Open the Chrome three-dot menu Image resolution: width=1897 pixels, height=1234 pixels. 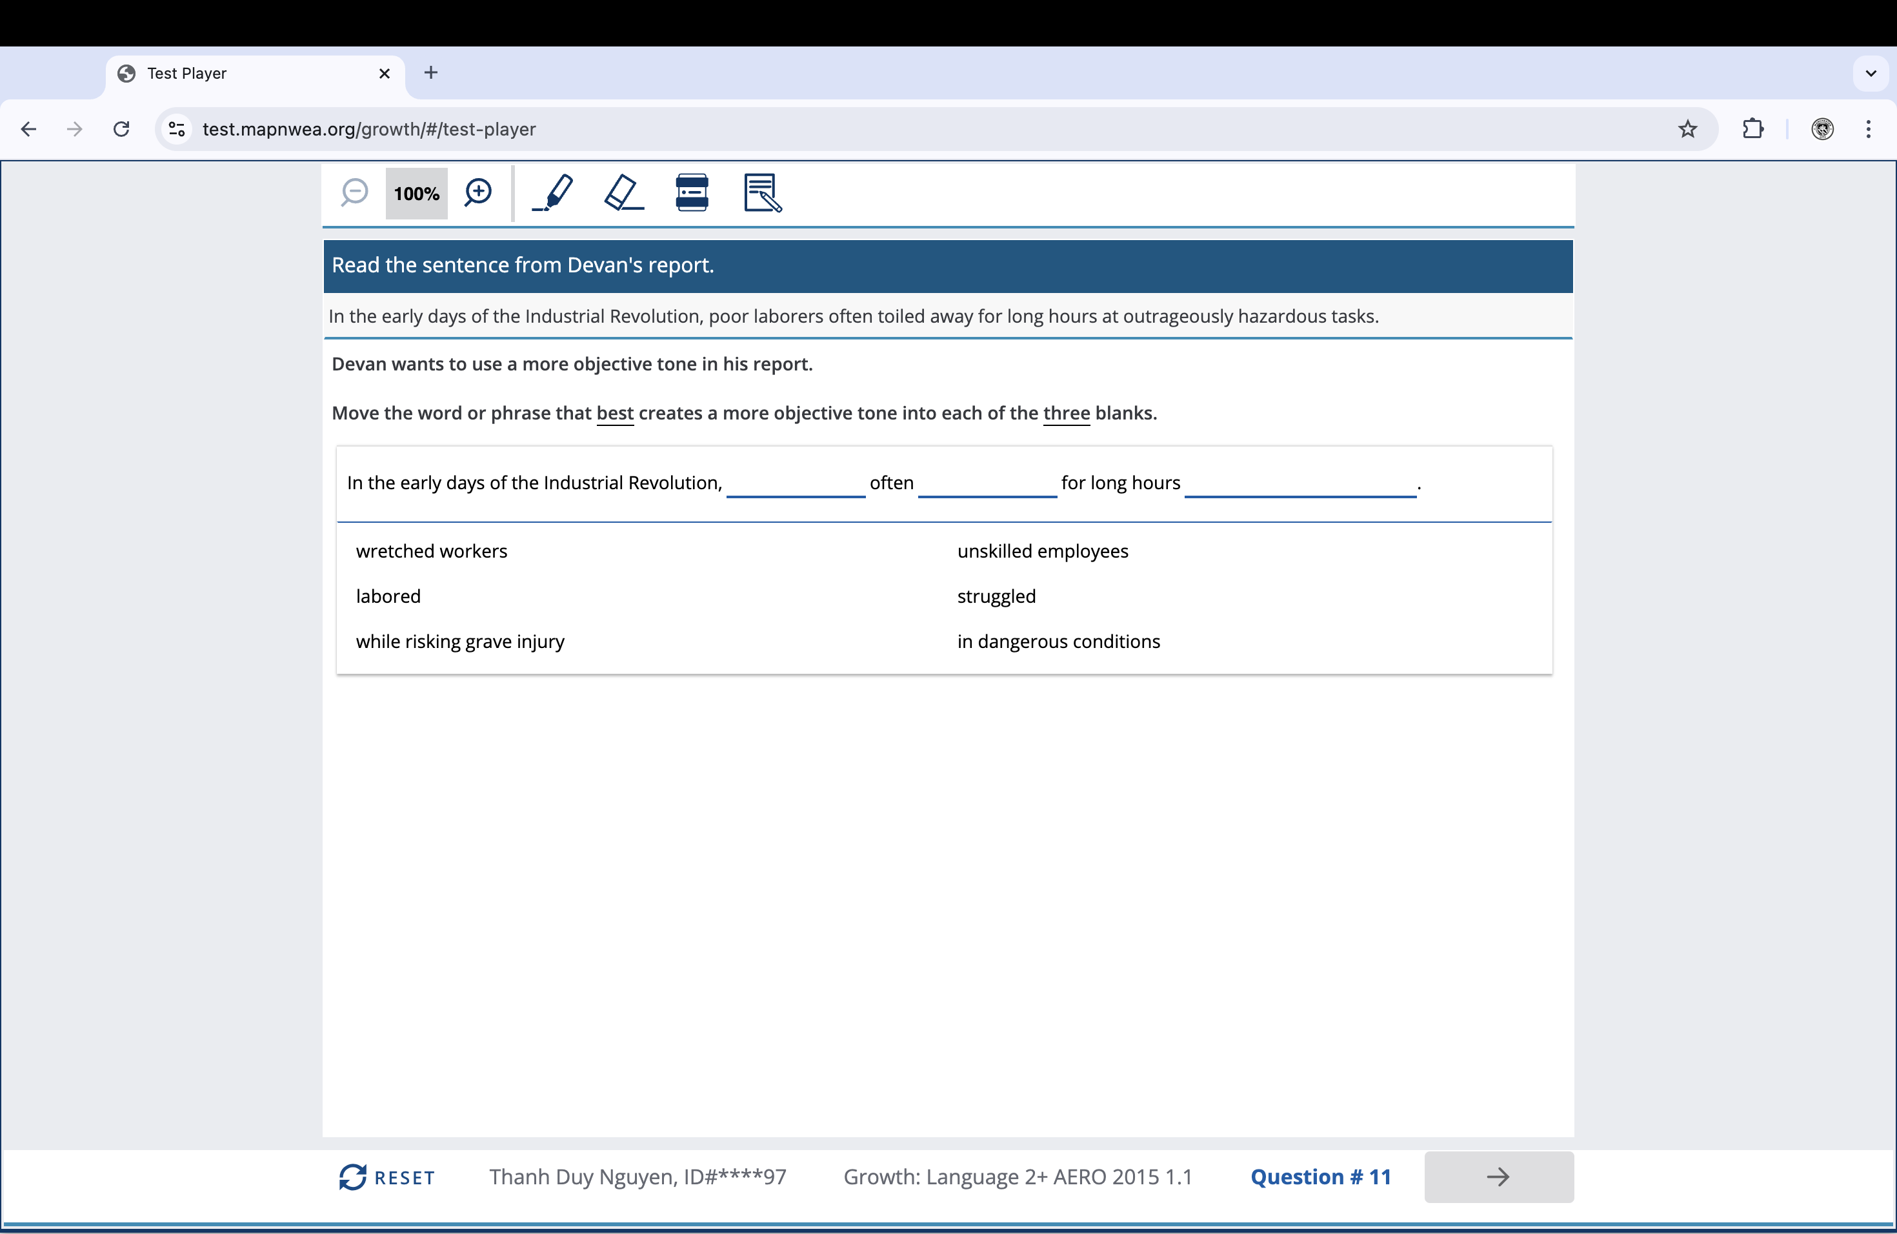[x=1869, y=128]
